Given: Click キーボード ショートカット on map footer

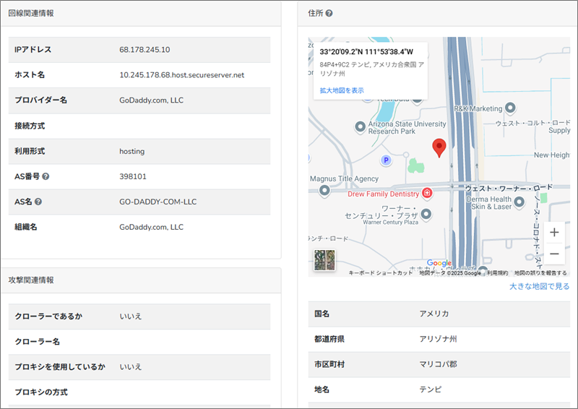Looking at the screenshot, I should pyautogui.click(x=381, y=273).
